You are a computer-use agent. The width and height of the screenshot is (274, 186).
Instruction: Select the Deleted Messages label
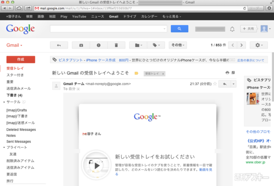tap(21, 129)
